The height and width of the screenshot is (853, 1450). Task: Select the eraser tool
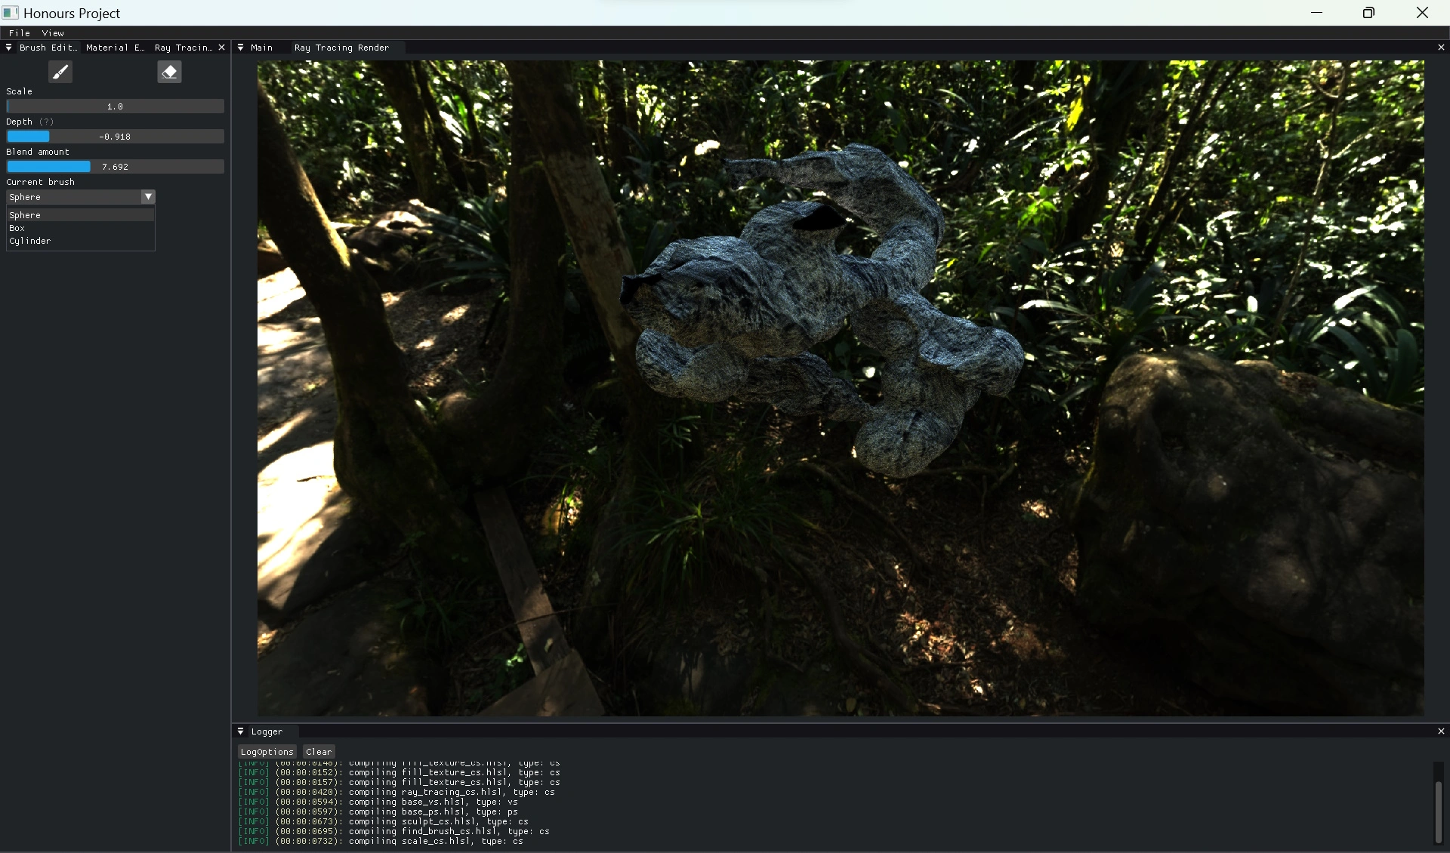pyautogui.click(x=169, y=72)
